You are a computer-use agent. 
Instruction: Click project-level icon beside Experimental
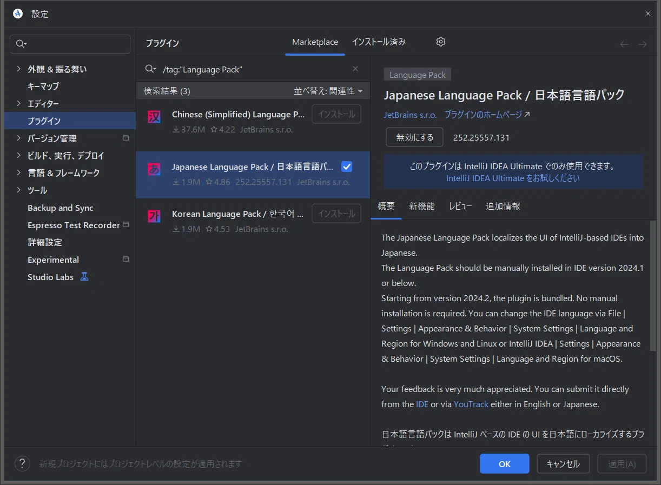(x=126, y=259)
